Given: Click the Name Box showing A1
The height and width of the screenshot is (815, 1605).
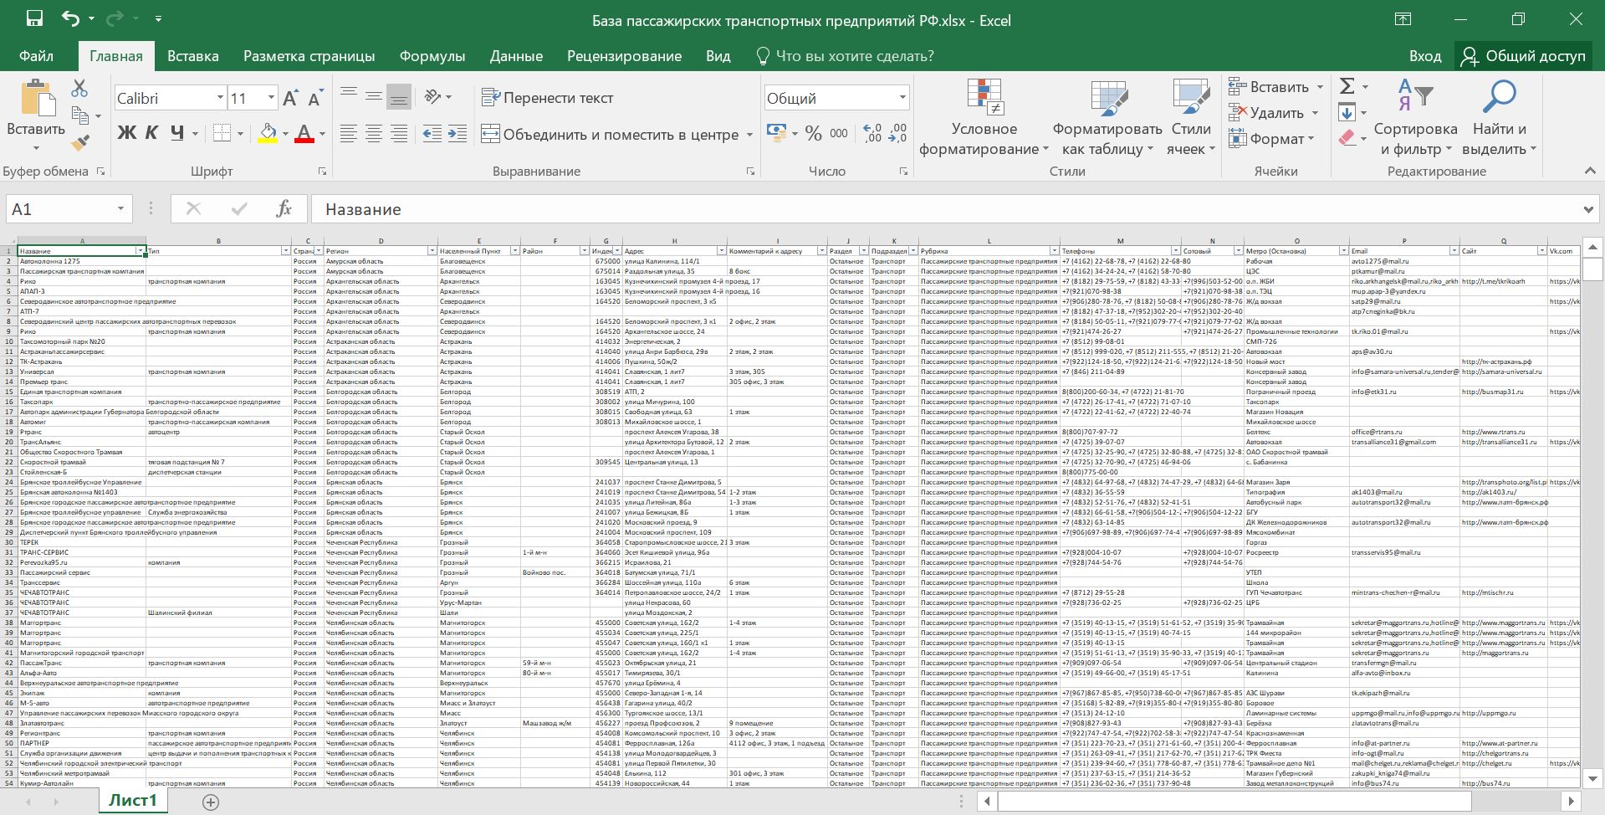Looking at the screenshot, I should click(59, 209).
